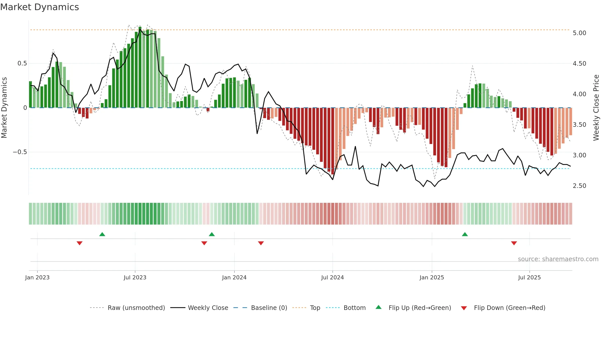Click the deepest red bar near July 2024
Image resolution: width=607 pixels, height=341 pixels.
(x=333, y=141)
